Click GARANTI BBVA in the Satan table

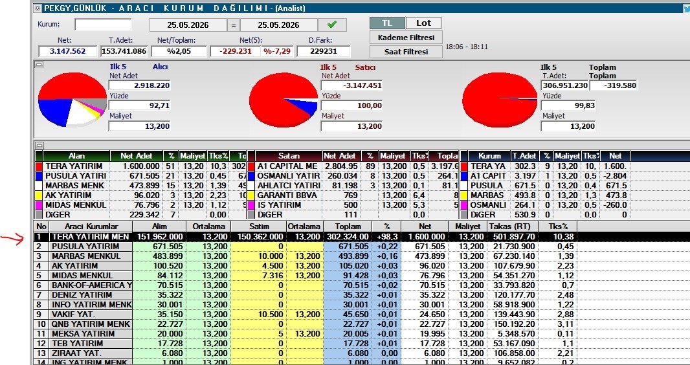click(x=289, y=195)
